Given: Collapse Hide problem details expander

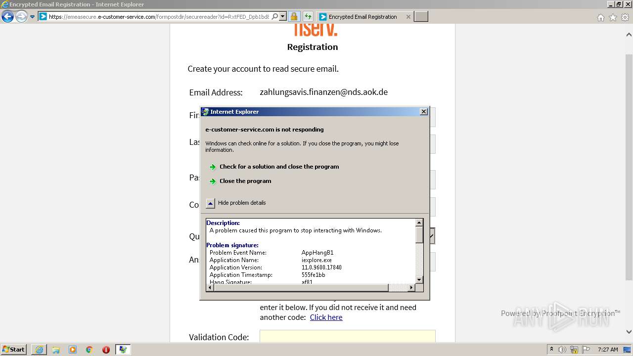Looking at the screenshot, I should tap(211, 203).
